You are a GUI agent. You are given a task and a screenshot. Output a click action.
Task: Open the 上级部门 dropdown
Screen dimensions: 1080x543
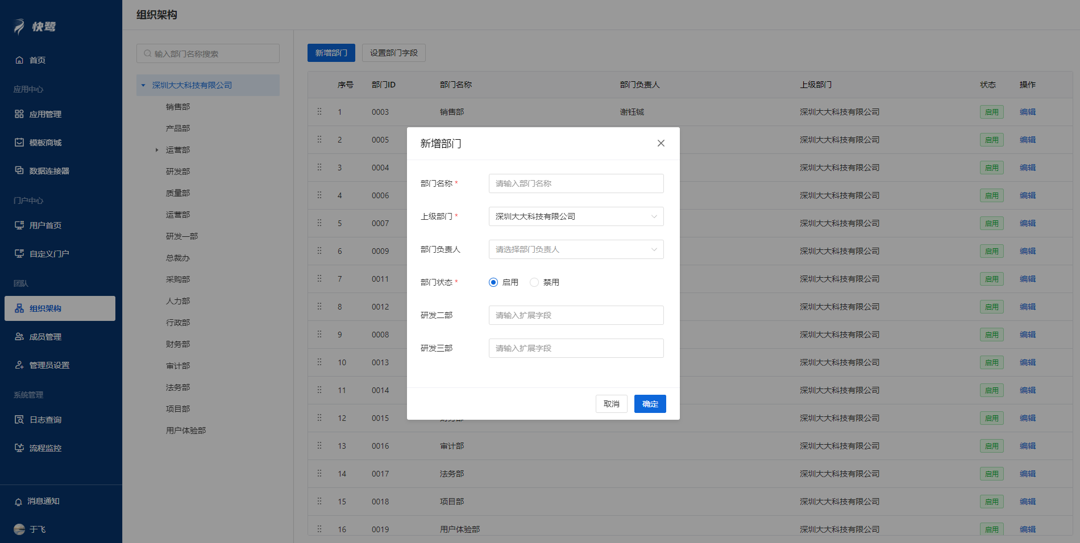pyautogui.click(x=576, y=216)
